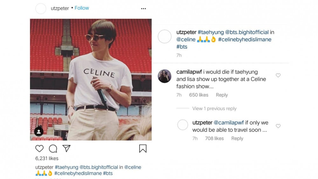
Task: Open comments via speech bubble icon
Action: pyautogui.click(x=53, y=148)
